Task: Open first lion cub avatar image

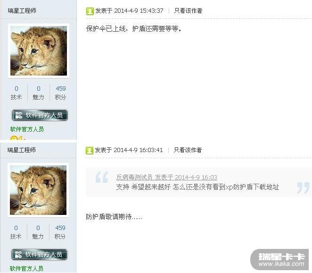Action: [x=39, y=51]
